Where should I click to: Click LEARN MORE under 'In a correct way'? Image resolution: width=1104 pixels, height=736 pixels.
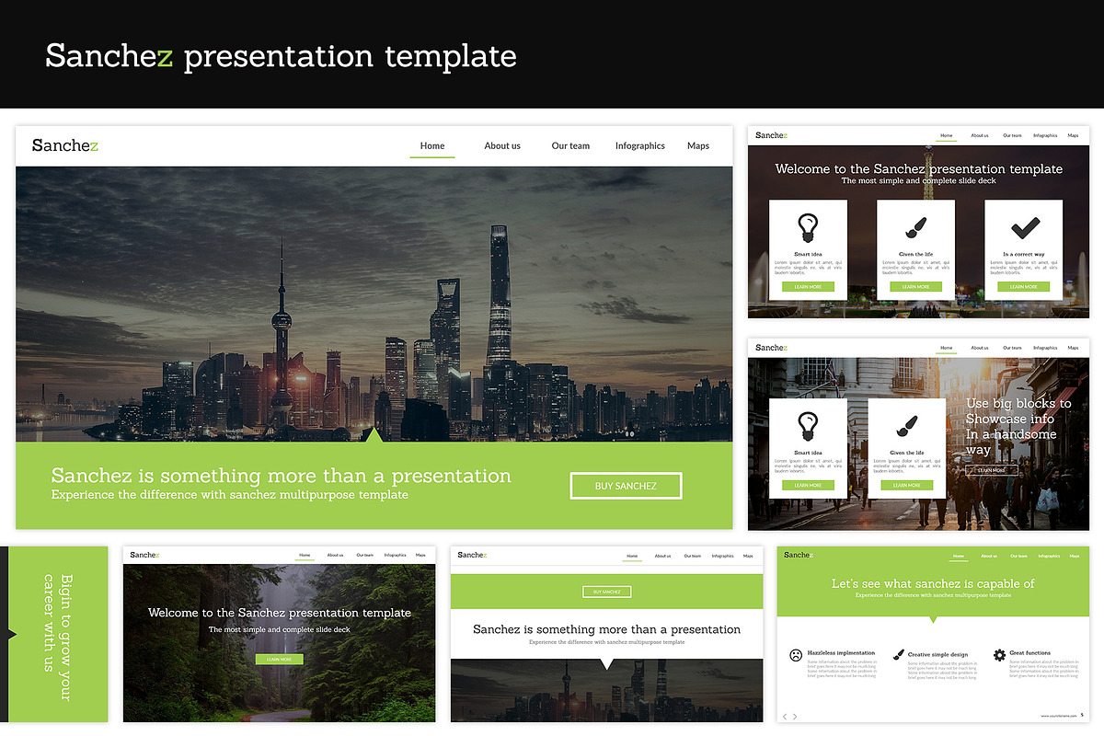click(1024, 287)
